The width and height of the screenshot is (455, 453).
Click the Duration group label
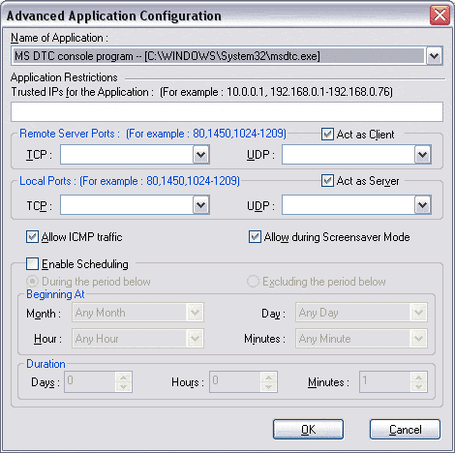[45, 364]
